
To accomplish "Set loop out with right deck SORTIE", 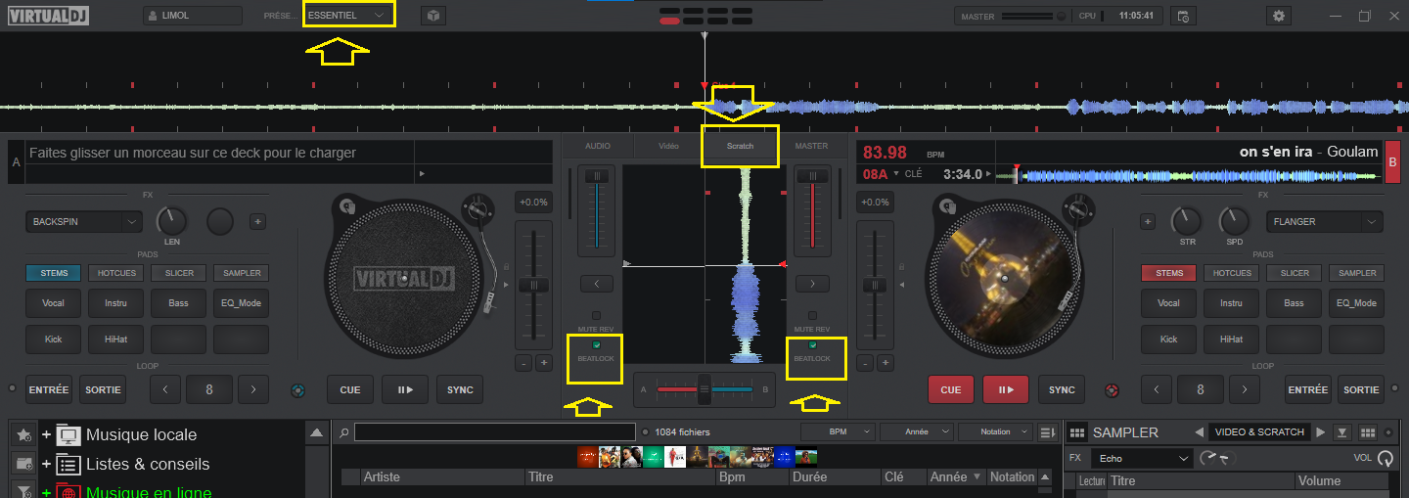I will click(x=1361, y=389).
